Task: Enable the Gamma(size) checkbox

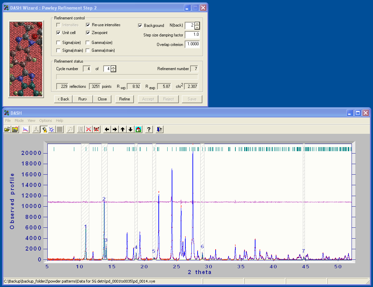Action: click(x=88, y=43)
